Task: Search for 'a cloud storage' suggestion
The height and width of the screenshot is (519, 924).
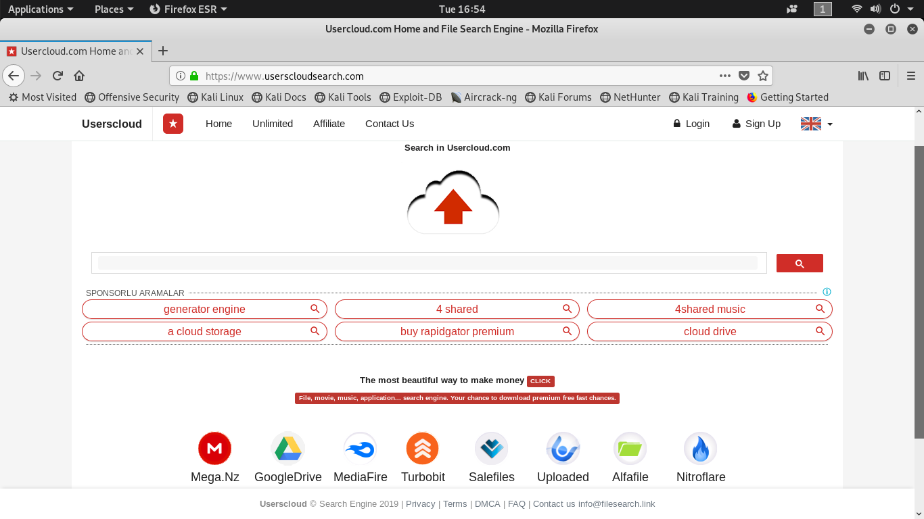Action: tap(204, 332)
